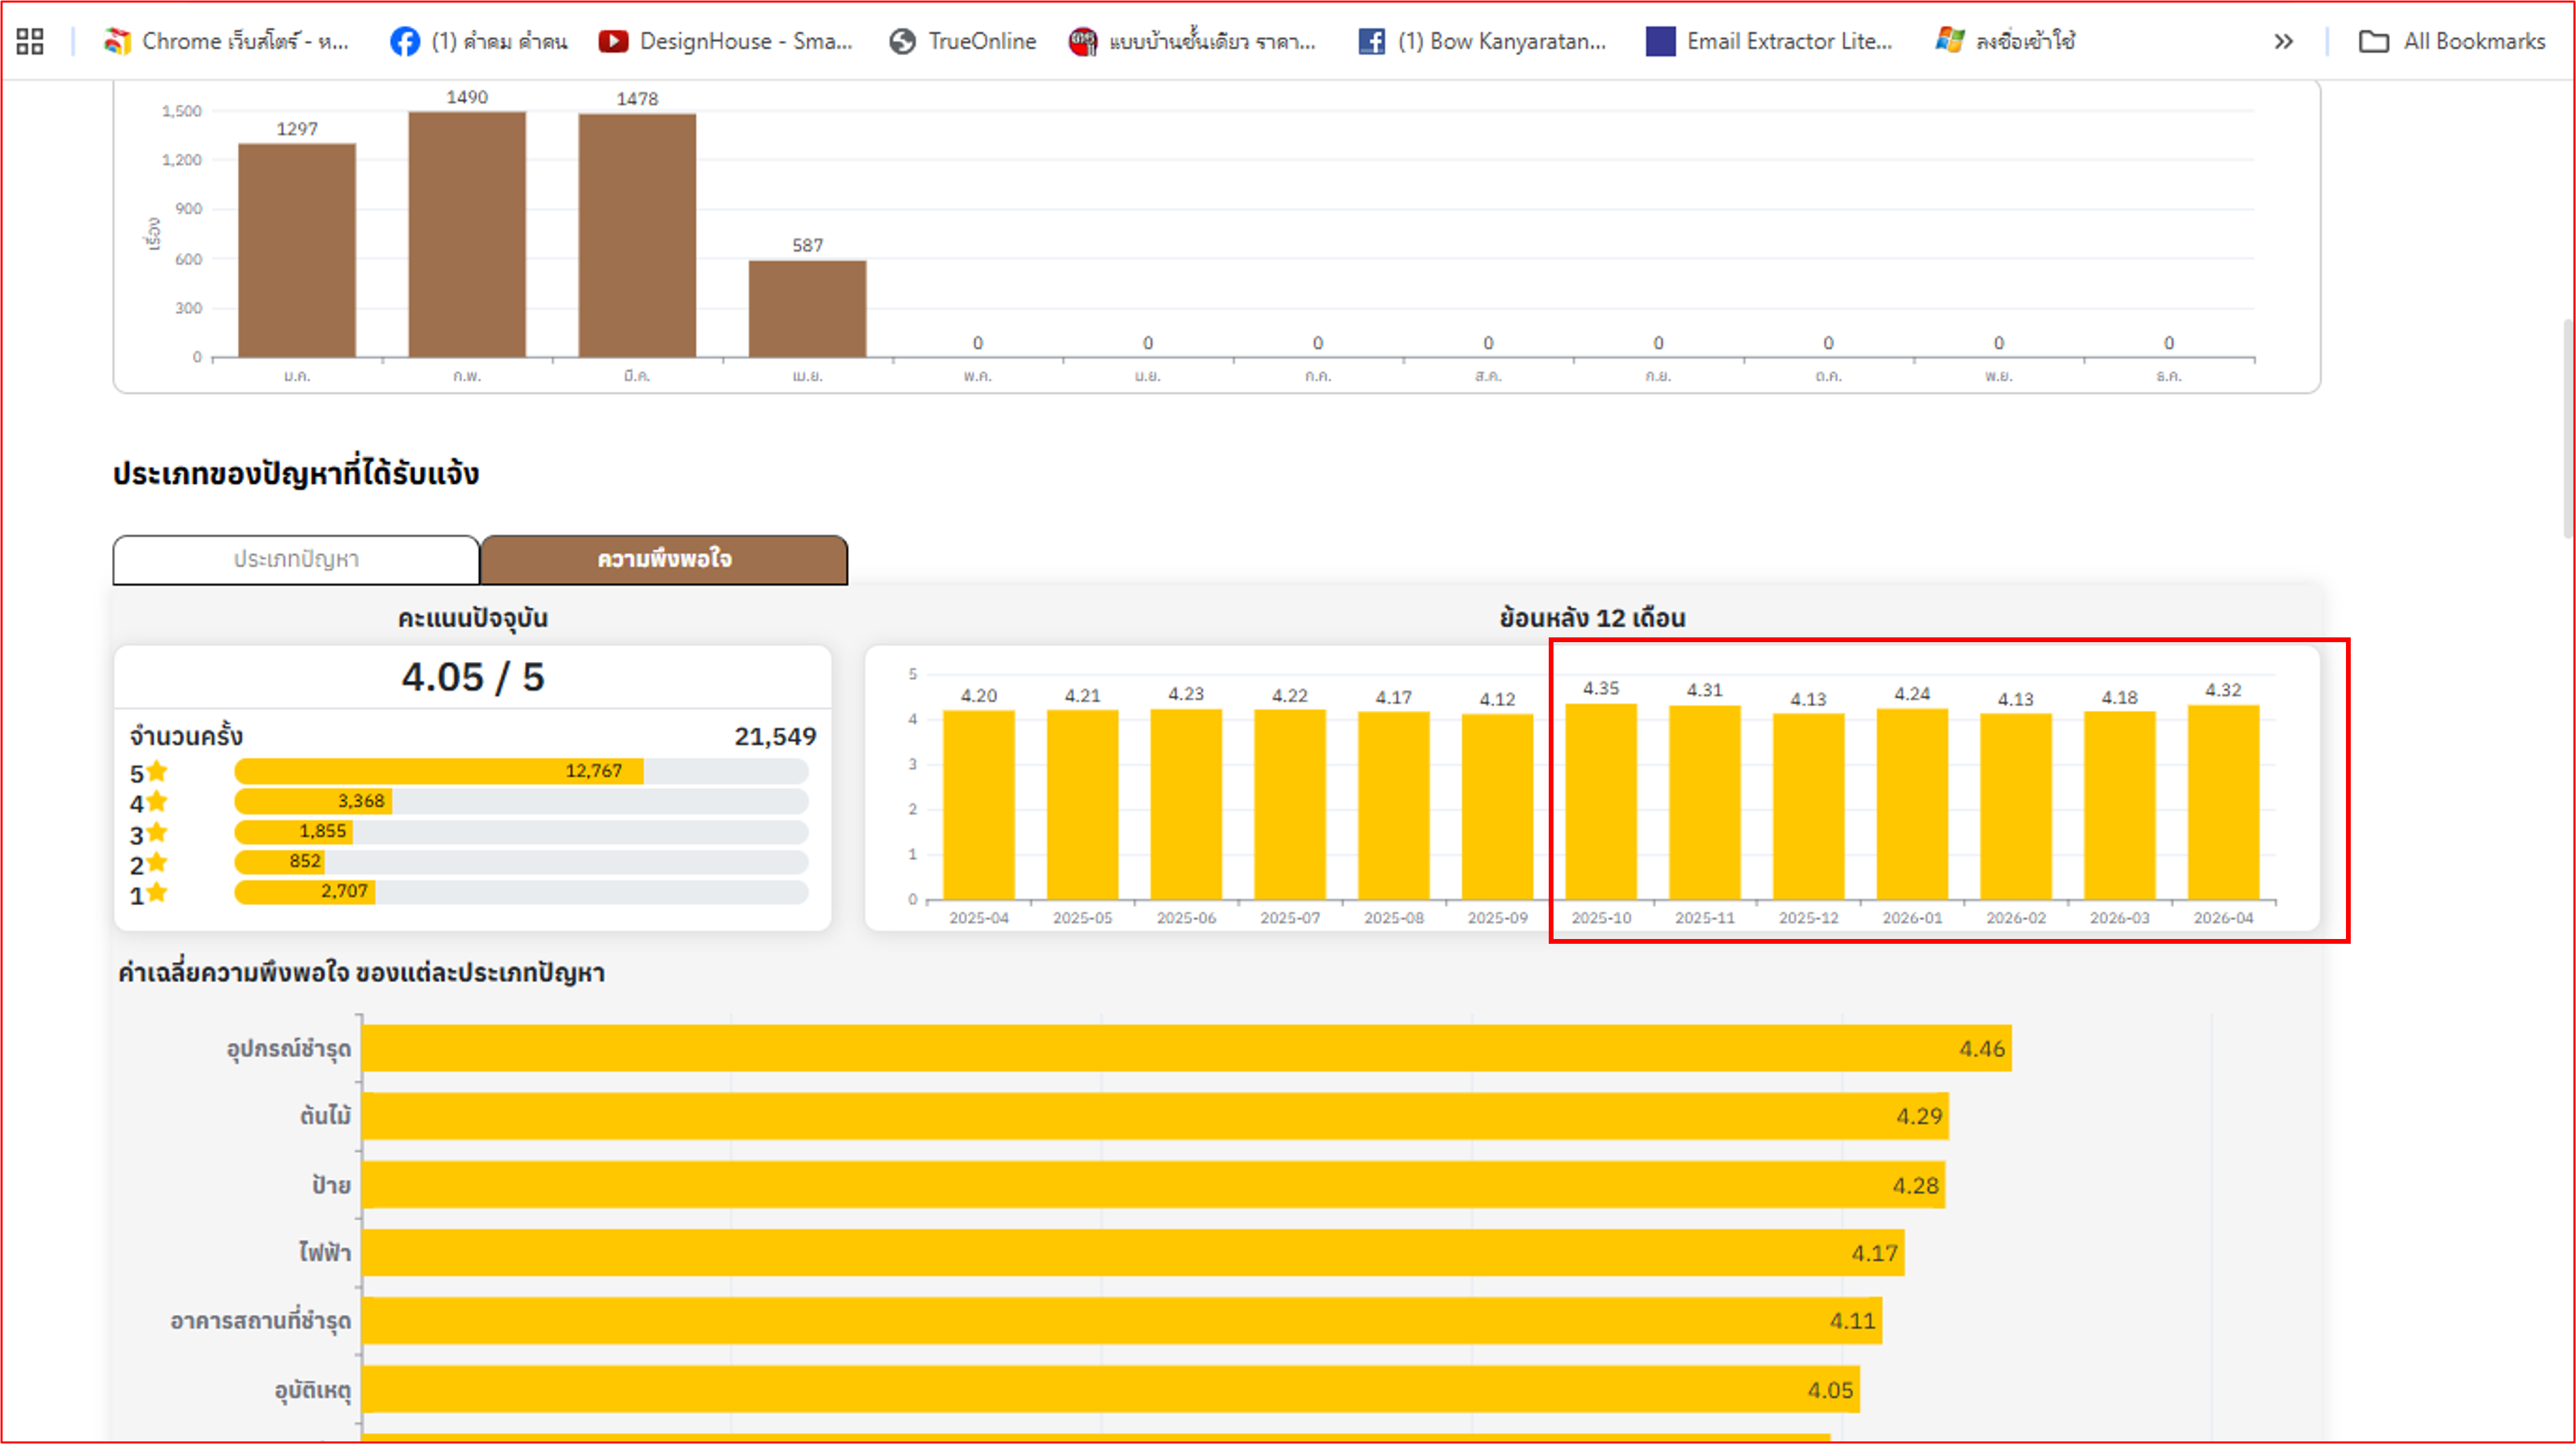Click the อุปกรณ์ชำรุด bar labeled 4.46
This screenshot has height=1444, width=2576.
[1187, 1048]
